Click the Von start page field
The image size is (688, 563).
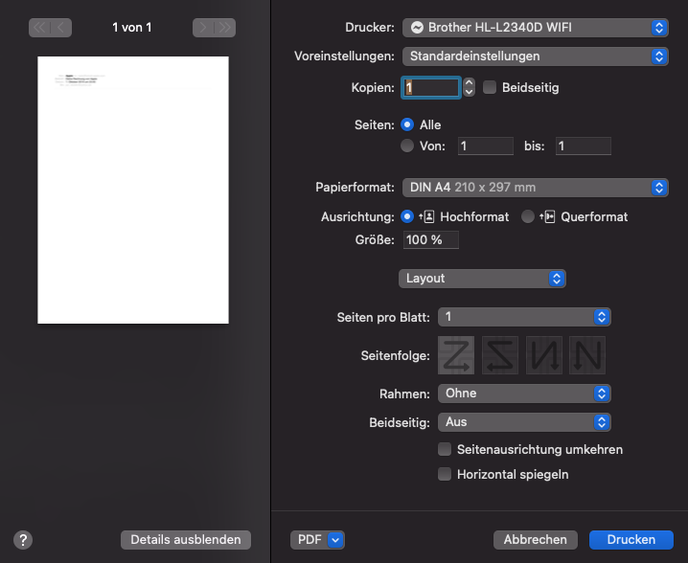tap(486, 146)
